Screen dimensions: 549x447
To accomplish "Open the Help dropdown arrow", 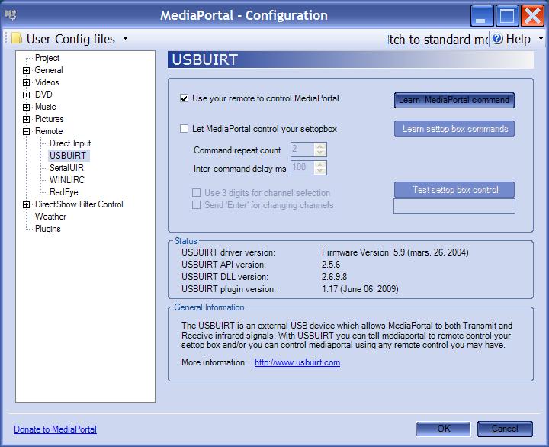I will tap(541, 39).
